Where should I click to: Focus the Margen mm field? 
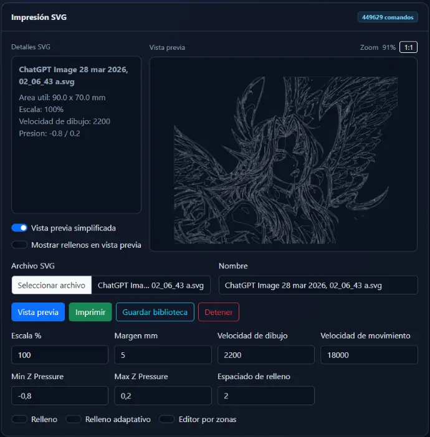163,355
